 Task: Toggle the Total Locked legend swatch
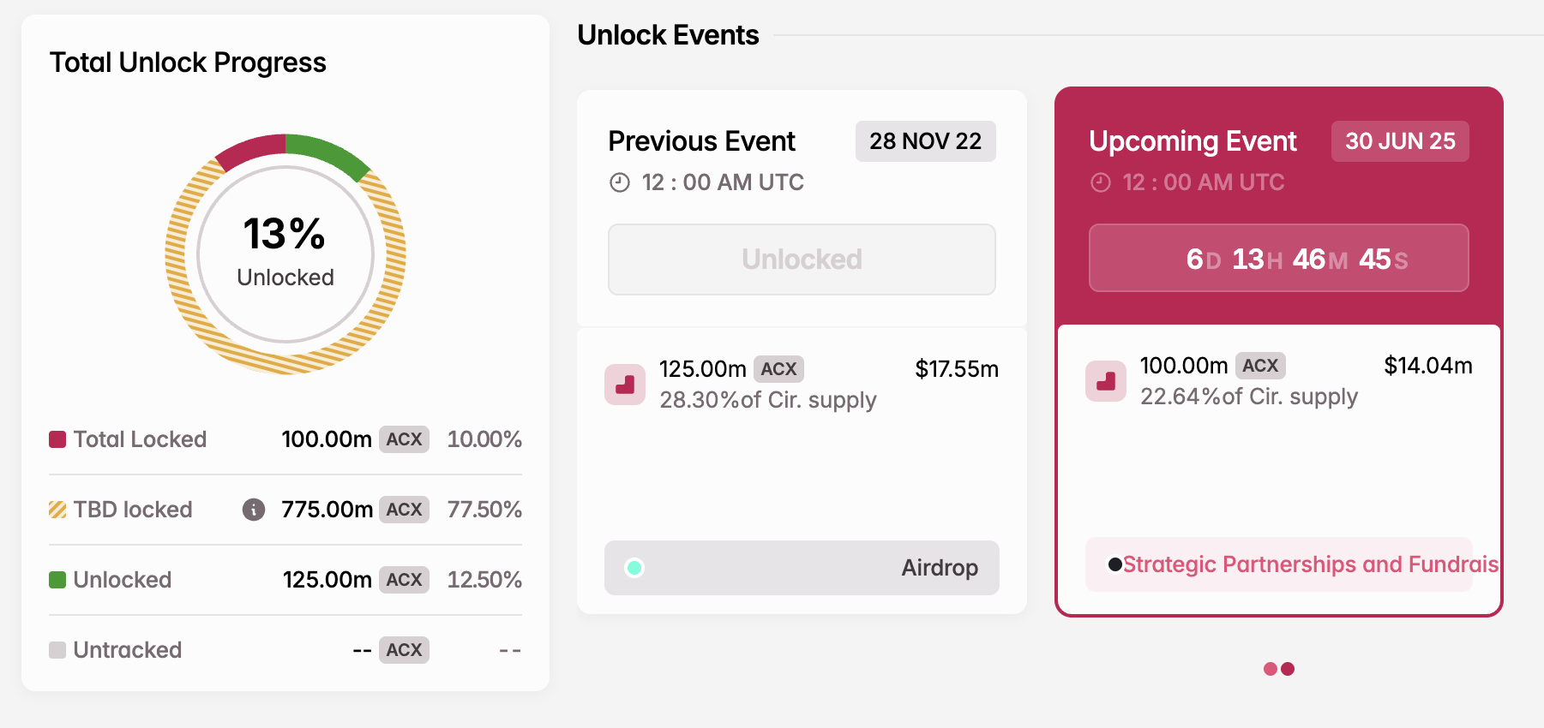[57, 438]
